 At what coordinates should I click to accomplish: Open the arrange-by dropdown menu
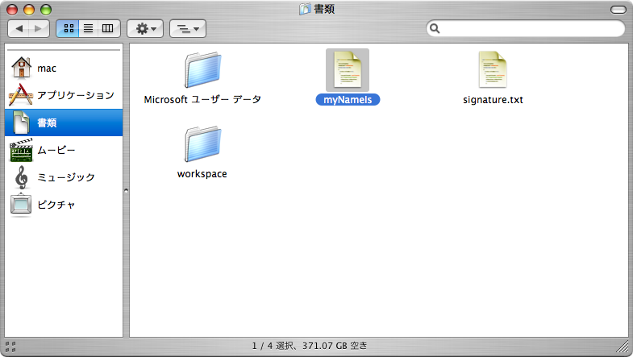(x=188, y=29)
